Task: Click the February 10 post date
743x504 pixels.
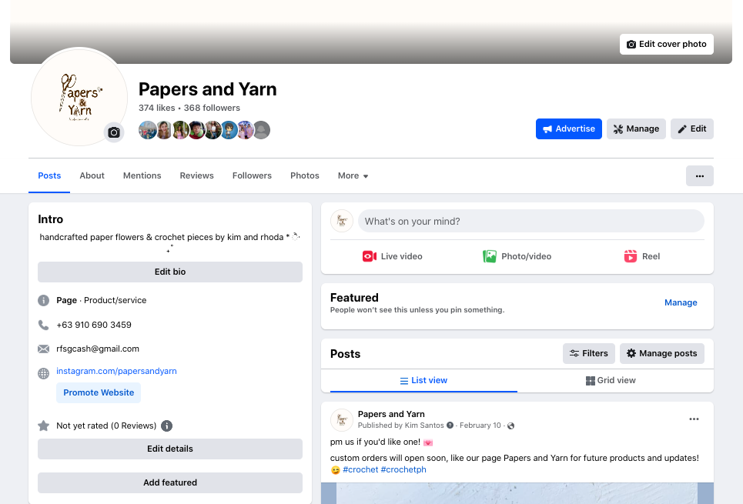Action: pyautogui.click(x=480, y=426)
